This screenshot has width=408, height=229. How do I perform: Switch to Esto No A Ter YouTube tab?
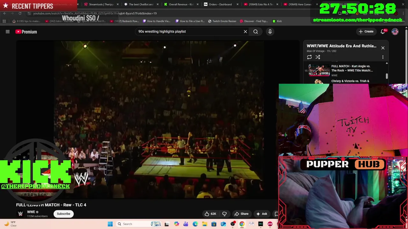click(x=261, y=4)
